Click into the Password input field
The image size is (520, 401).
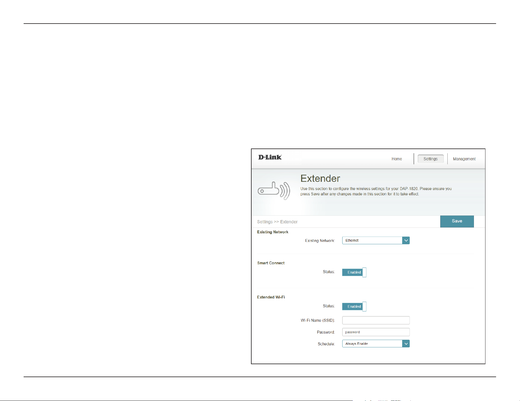coord(376,332)
